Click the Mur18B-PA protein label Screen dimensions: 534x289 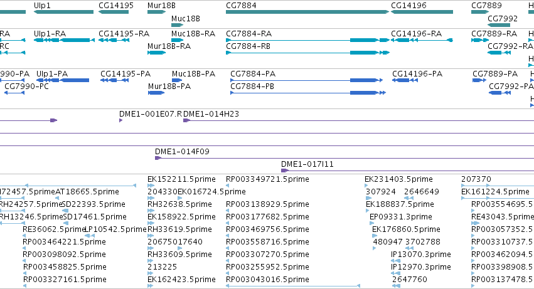[169, 87]
